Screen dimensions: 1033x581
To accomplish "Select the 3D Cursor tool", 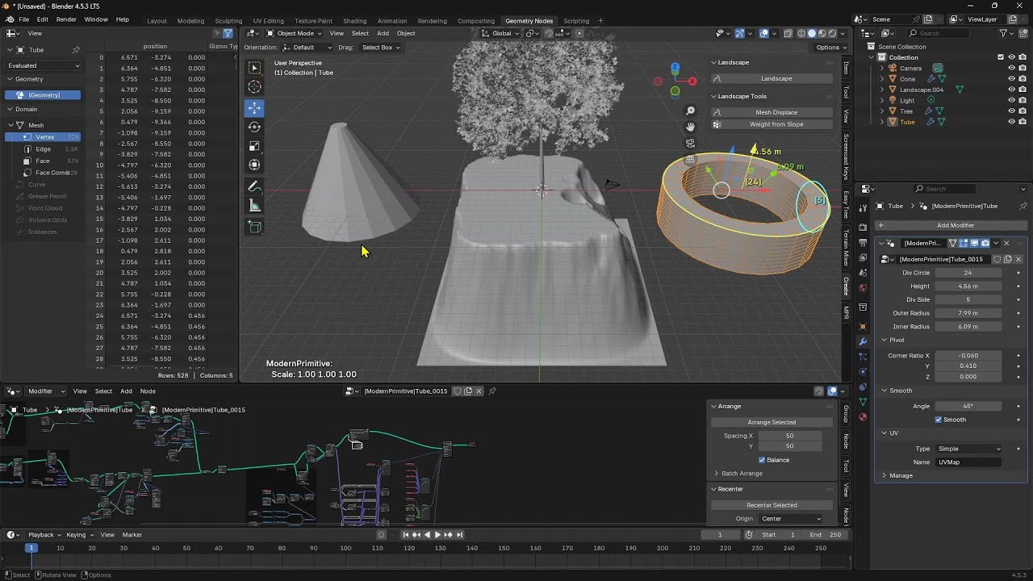I will (x=254, y=87).
